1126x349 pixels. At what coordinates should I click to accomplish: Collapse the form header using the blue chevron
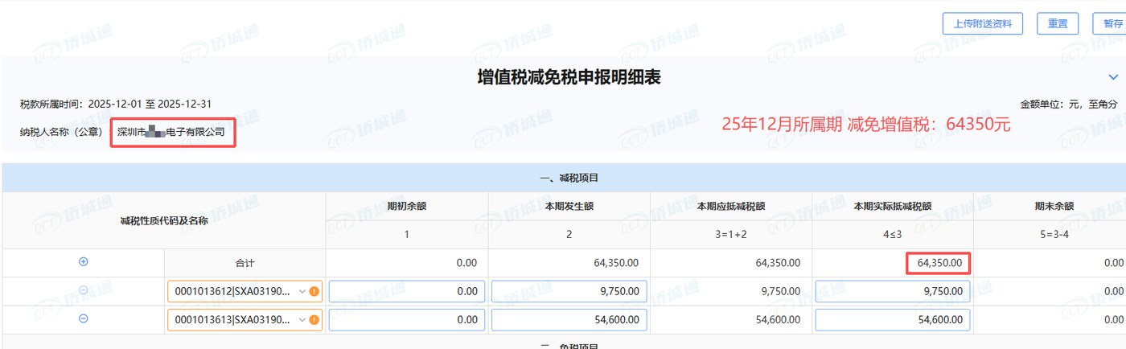[1113, 77]
